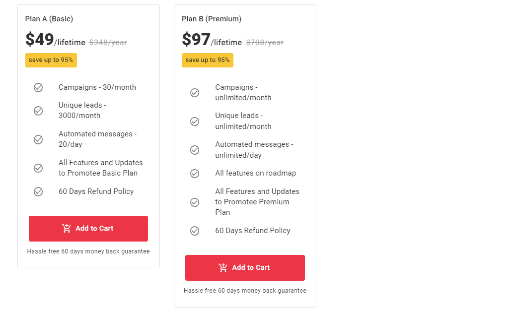
Task: Add Plan B Premium to cart
Action: 245,268
